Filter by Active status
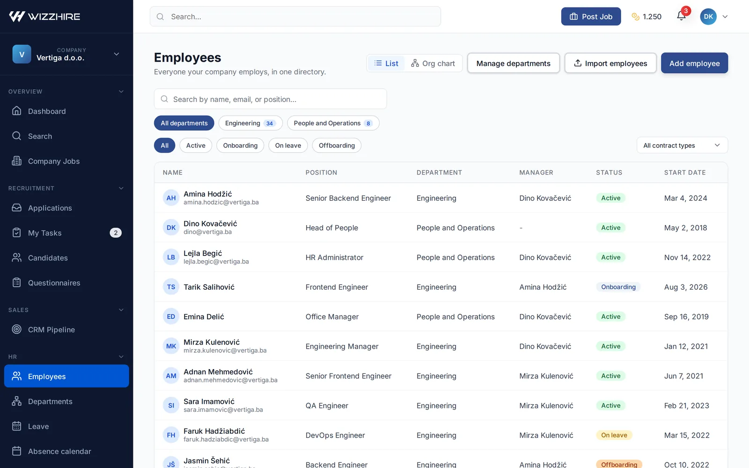Screen dimensions: 749x468 [196, 146]
